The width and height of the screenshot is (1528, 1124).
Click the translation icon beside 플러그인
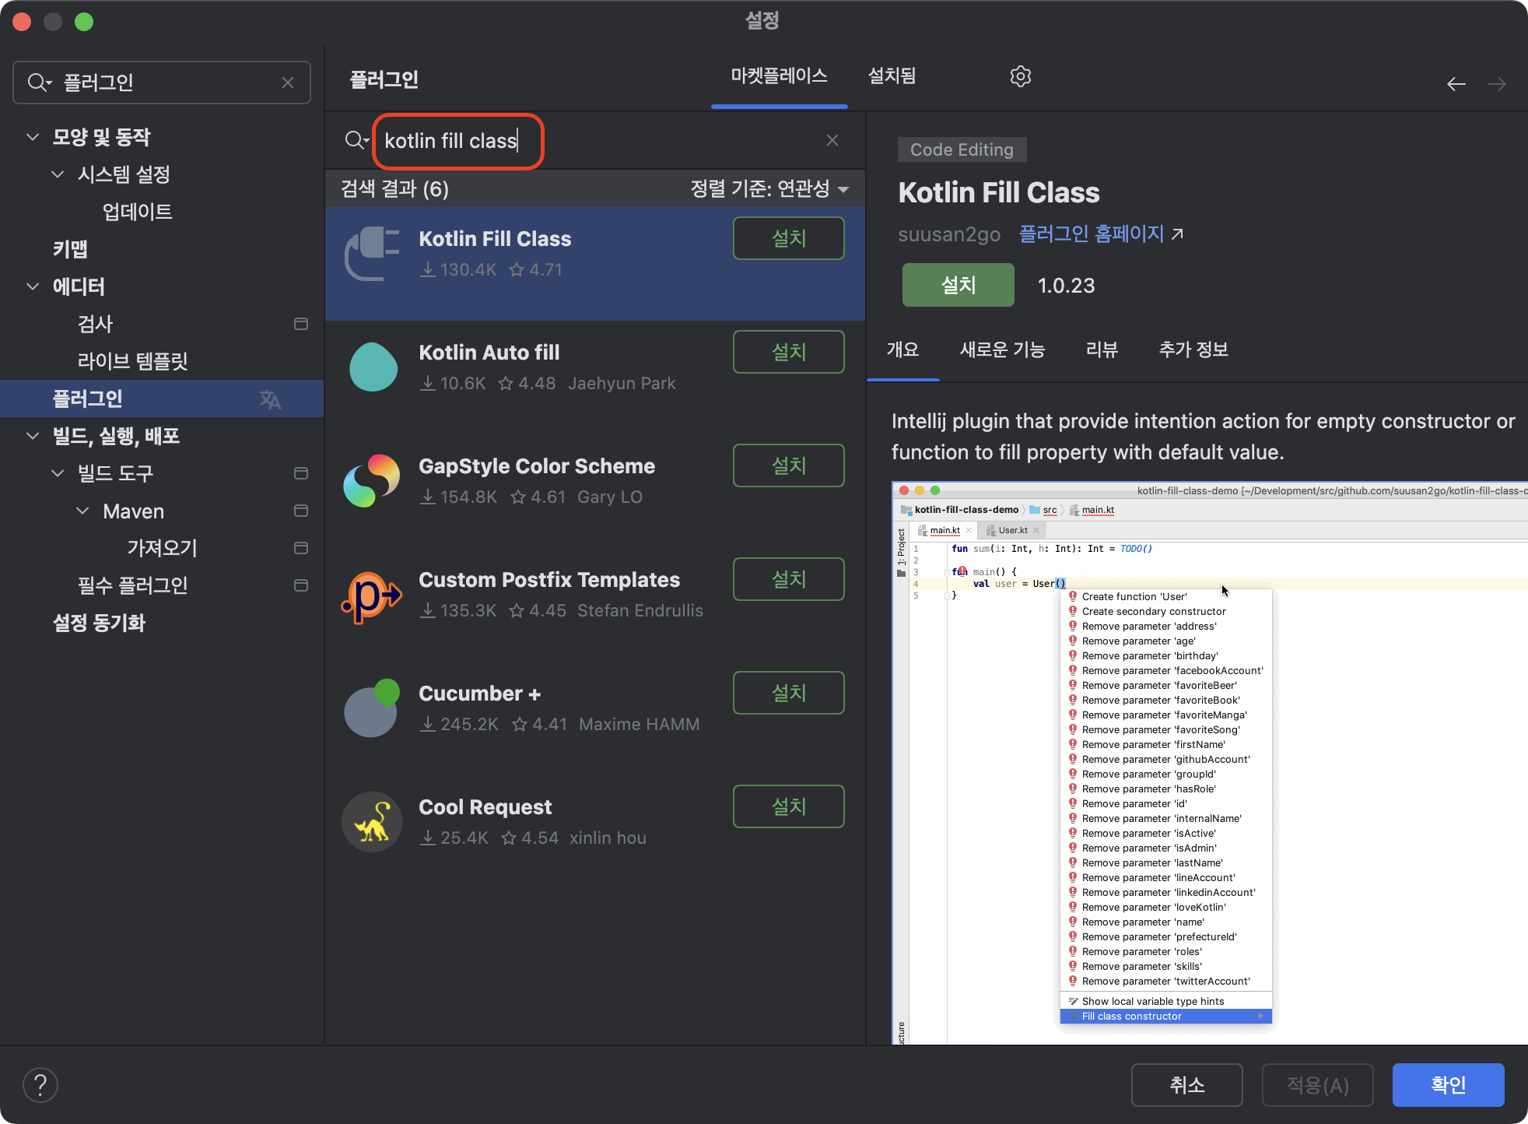[x=270, y=399]
